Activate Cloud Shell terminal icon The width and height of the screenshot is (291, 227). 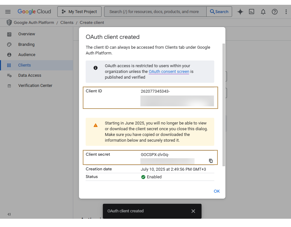(x=252, y=12)
